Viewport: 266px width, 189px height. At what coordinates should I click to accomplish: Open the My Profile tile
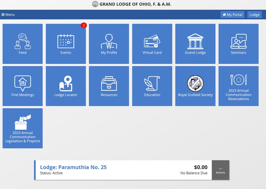pyautogui.click(x=109, y=44)
